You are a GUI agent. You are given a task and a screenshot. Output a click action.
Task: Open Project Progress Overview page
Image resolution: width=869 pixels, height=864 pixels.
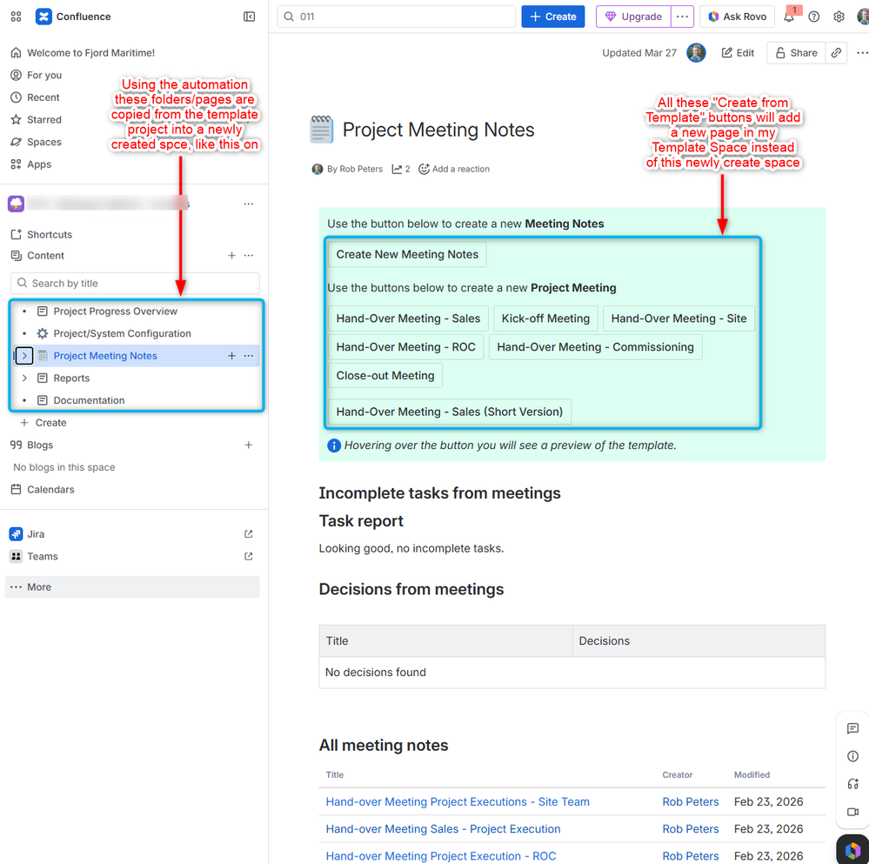[116, 311]
